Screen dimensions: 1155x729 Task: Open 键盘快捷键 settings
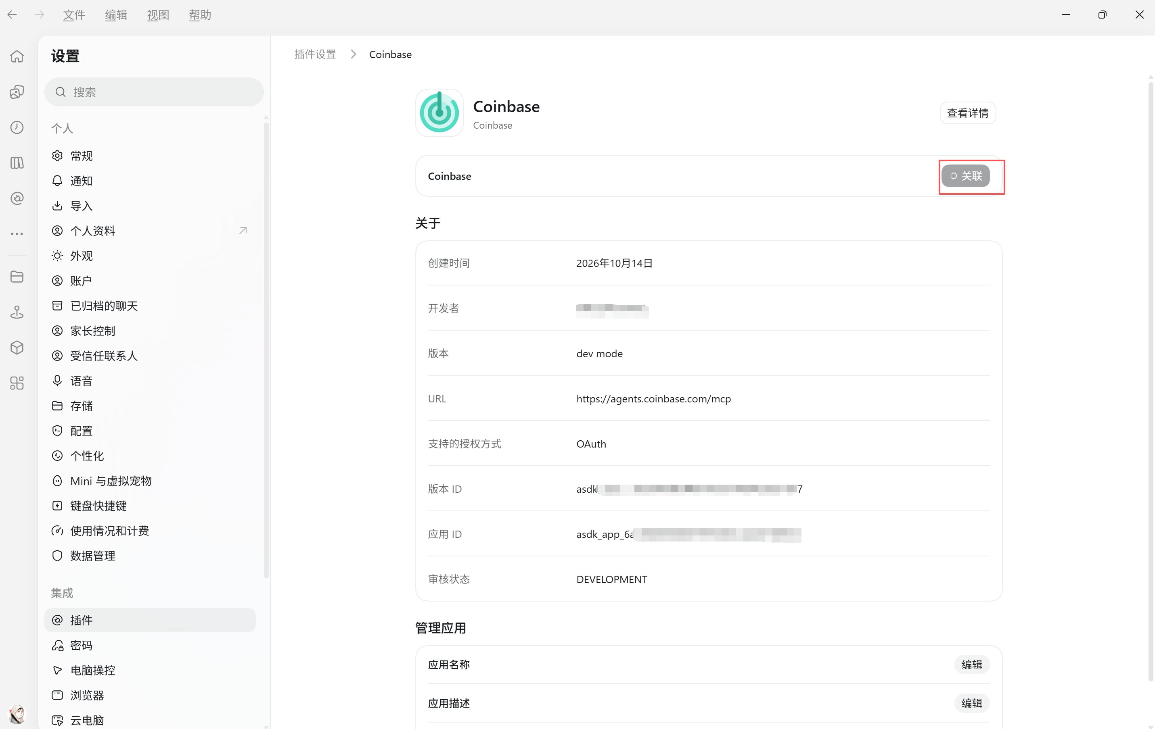pos(150,506)
